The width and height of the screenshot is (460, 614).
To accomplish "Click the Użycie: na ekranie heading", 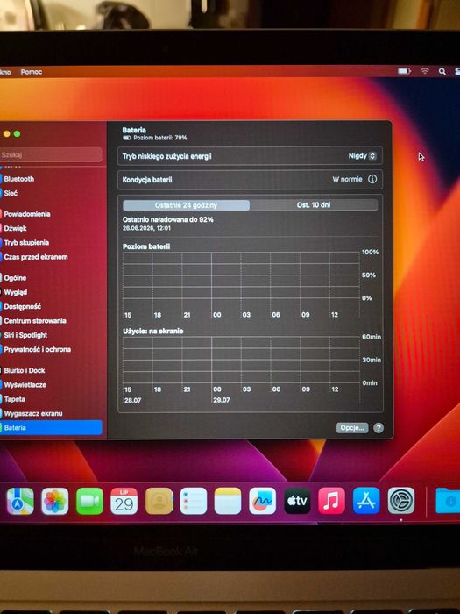I will click(x=153, y=332).
